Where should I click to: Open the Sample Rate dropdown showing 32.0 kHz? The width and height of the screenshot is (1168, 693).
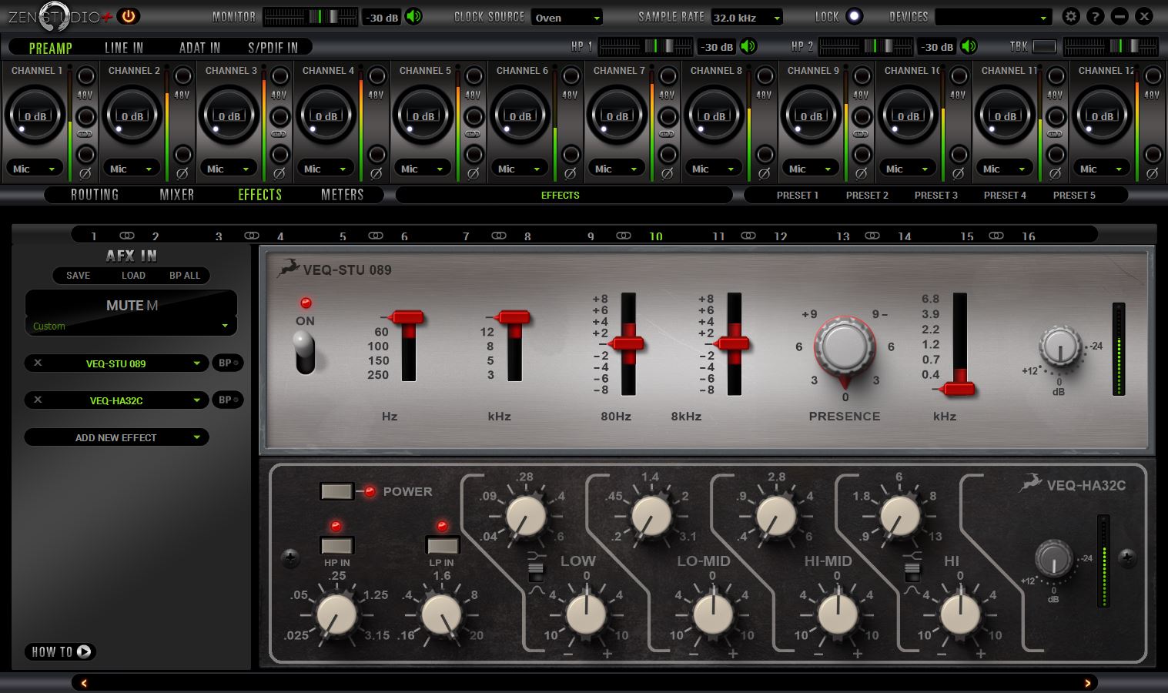(746, 17)
